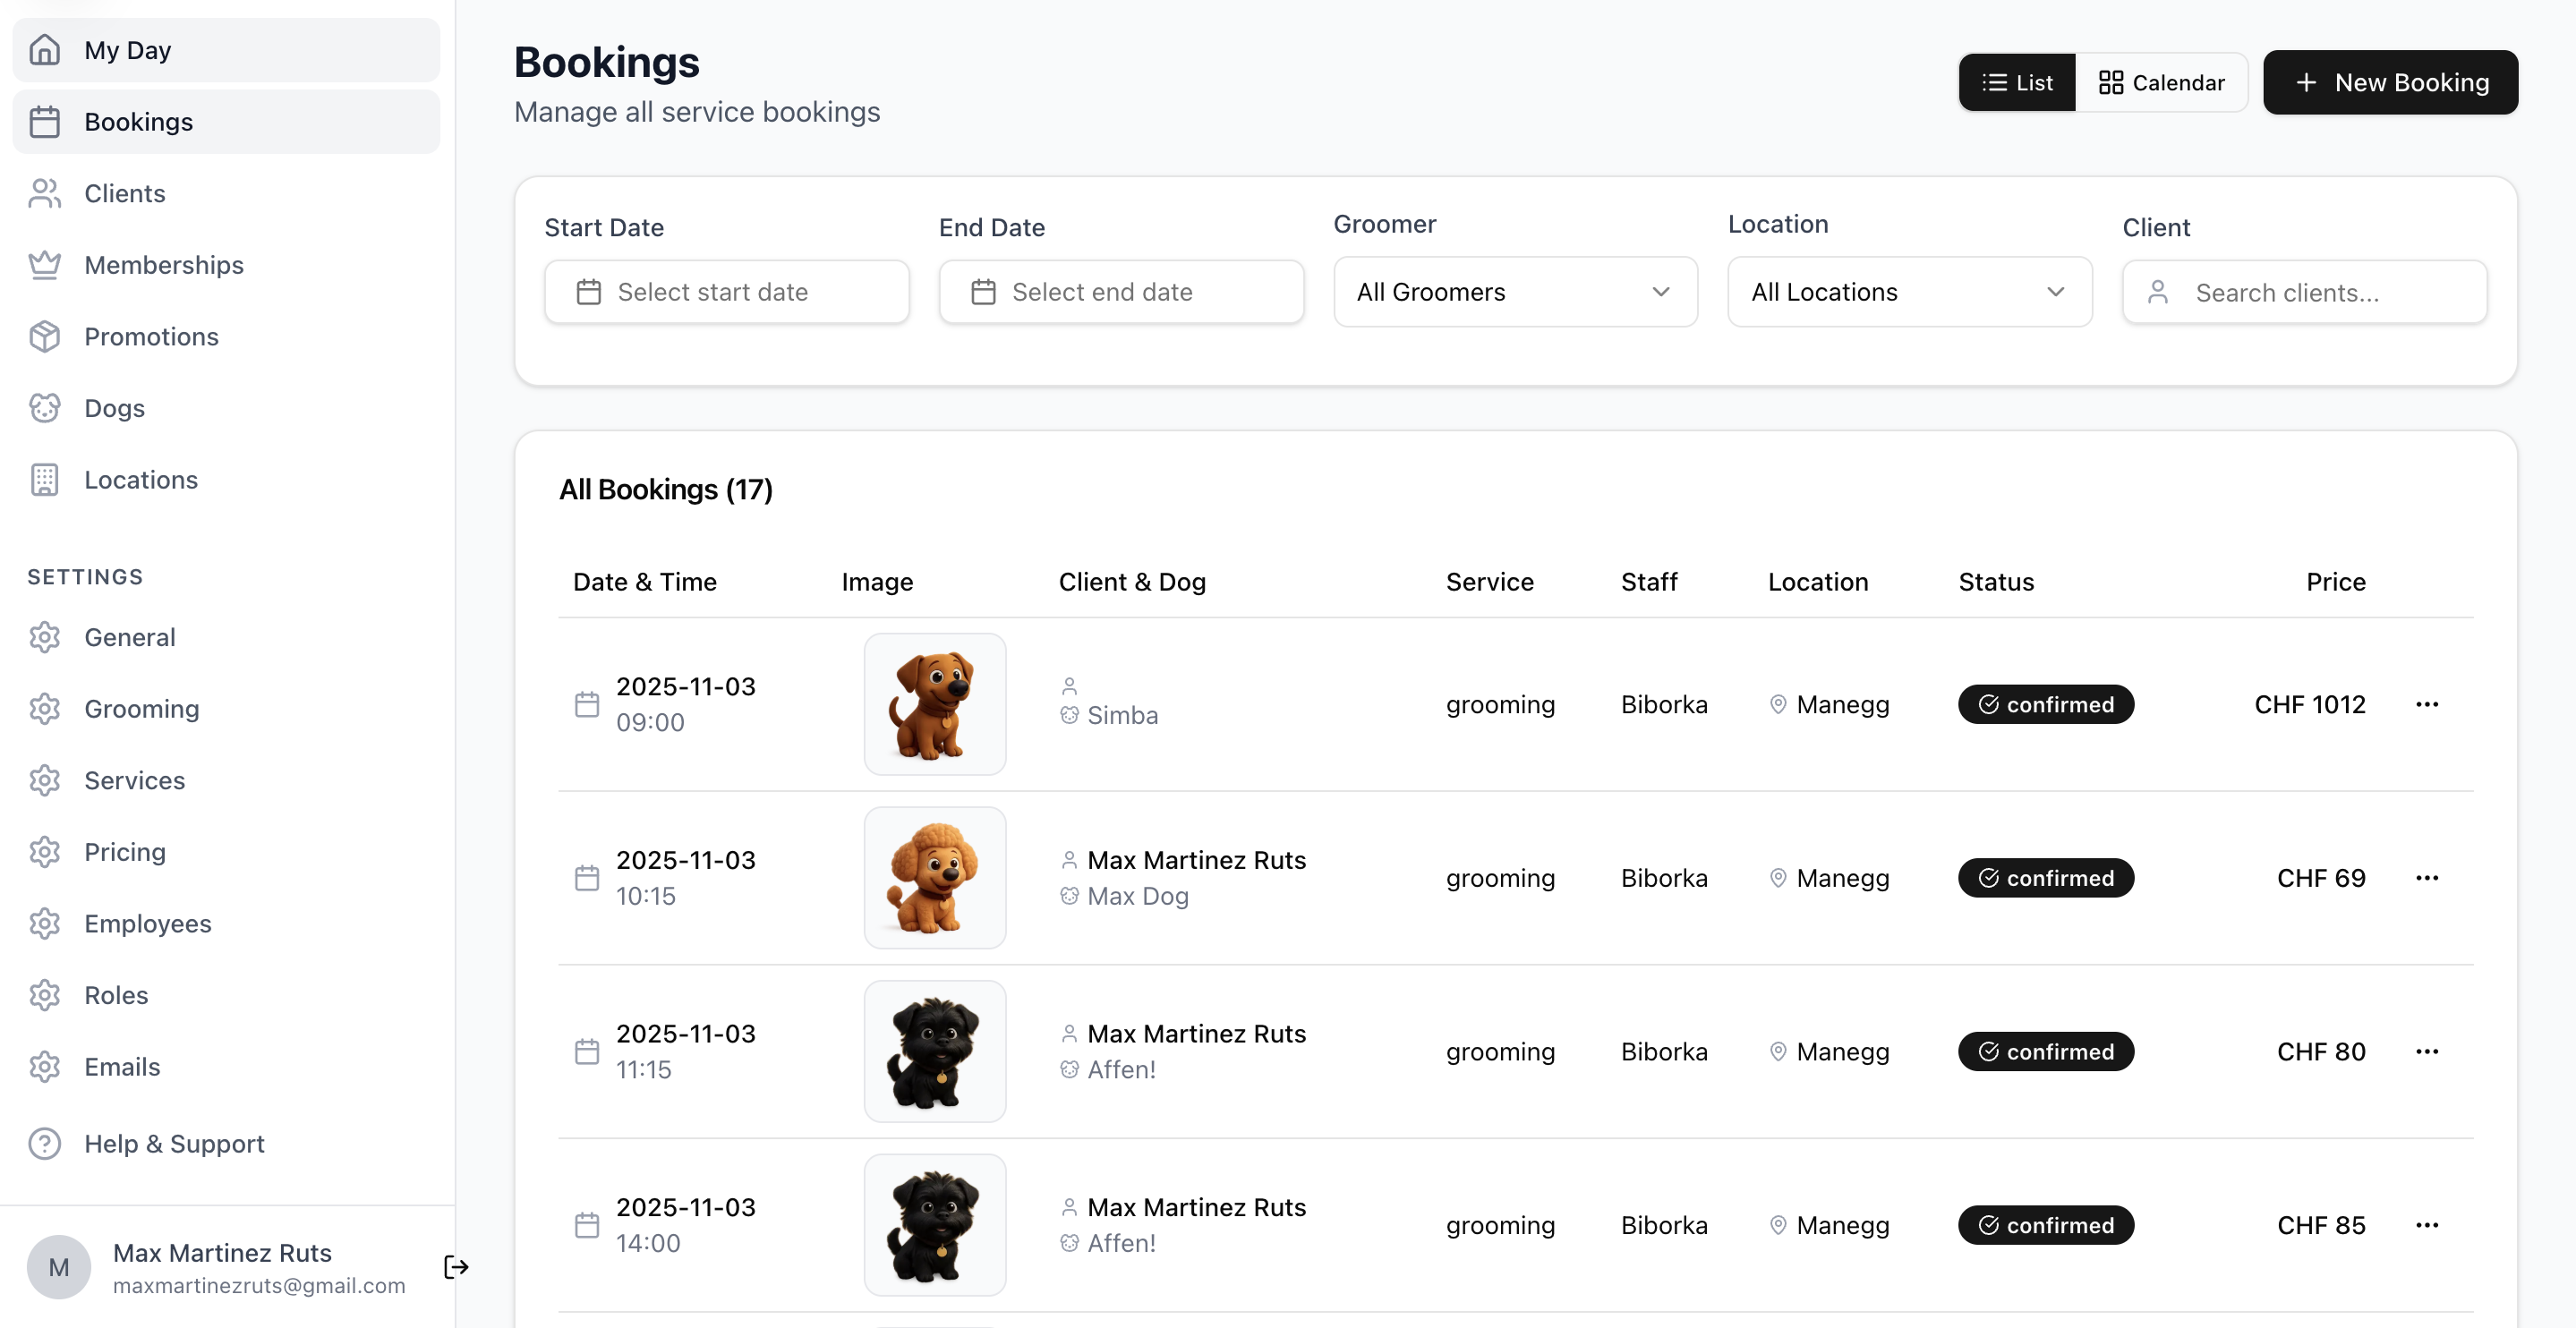Select Bookings in the sidebar

click(138, 121)
